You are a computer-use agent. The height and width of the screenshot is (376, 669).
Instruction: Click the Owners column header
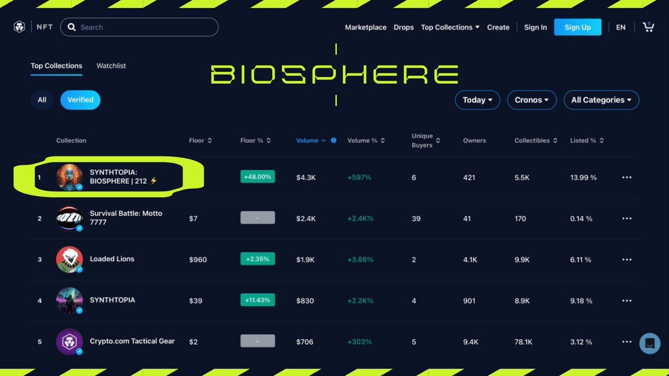[x=474, y=140]
